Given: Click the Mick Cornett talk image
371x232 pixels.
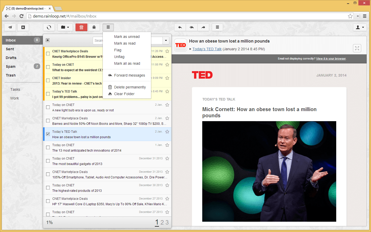Looking at the screenshot, I should pos(269,171).
